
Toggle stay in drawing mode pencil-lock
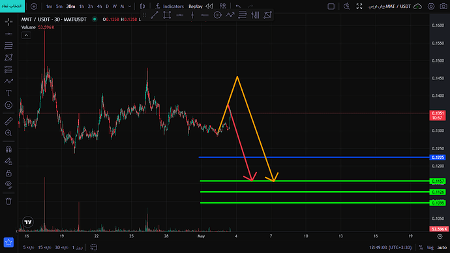pyautogui.click(x=8, y=161)
